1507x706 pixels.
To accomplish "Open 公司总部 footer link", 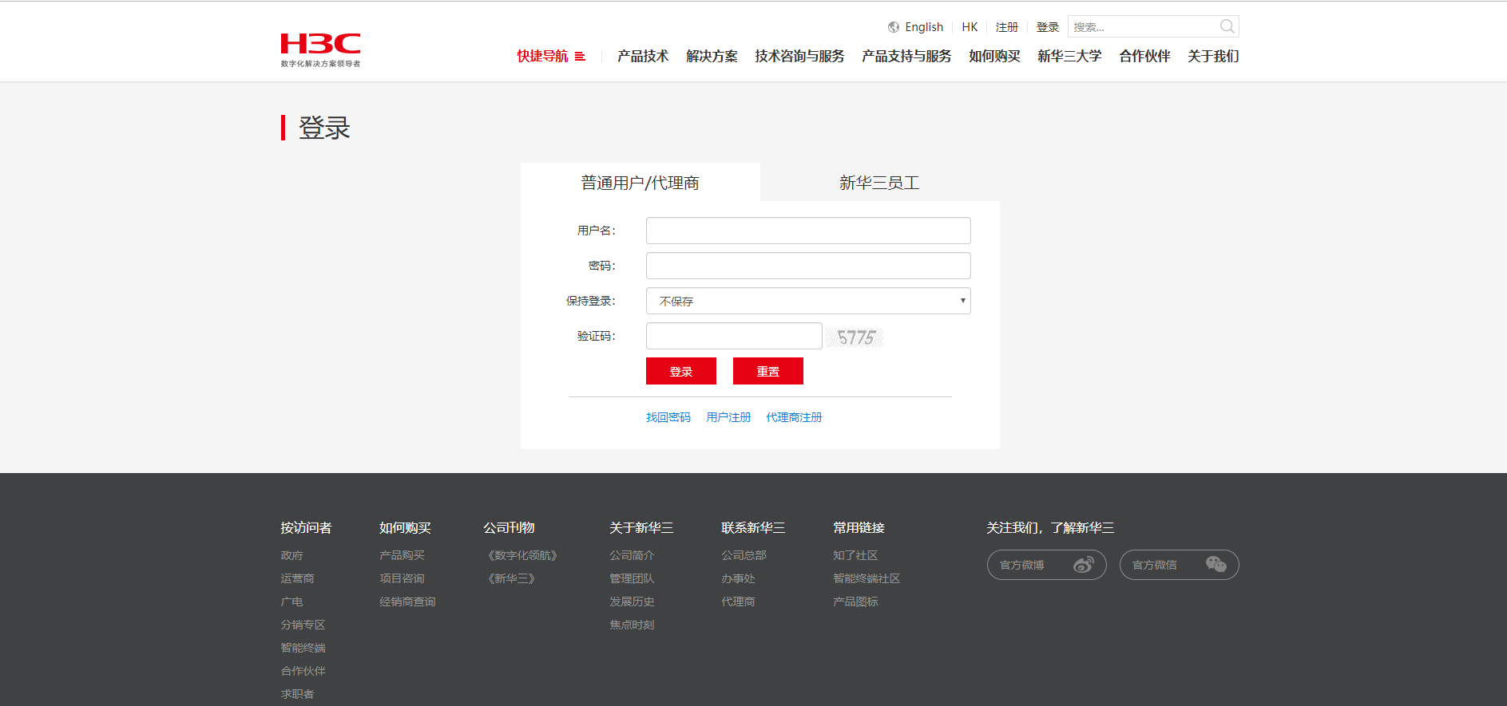I will [x=744, y=555].
